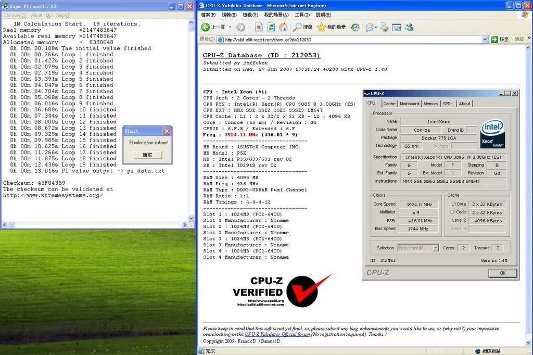Expand the Back button history dropdown arrow
Viewport: 533px width, 355px height.
click(230, 27)
